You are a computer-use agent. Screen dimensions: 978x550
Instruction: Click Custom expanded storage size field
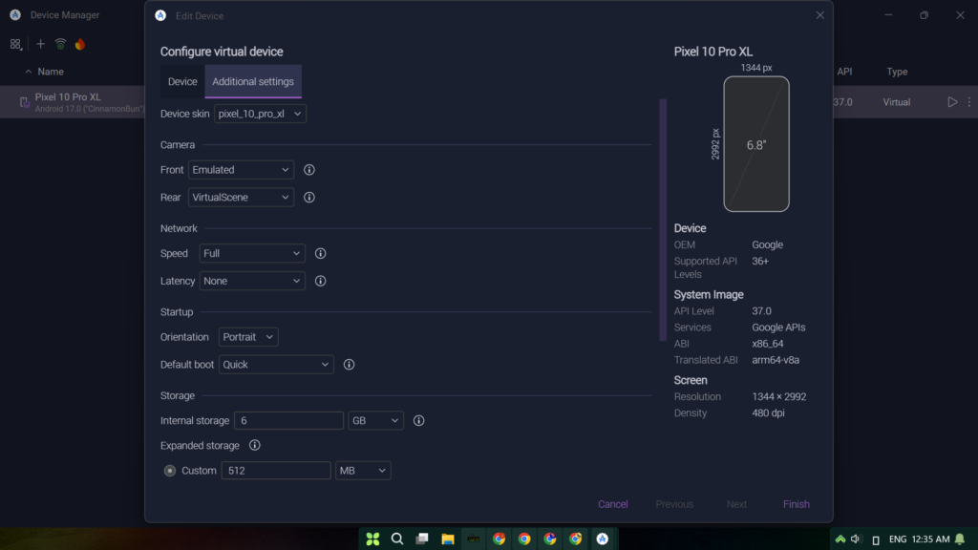276,470
